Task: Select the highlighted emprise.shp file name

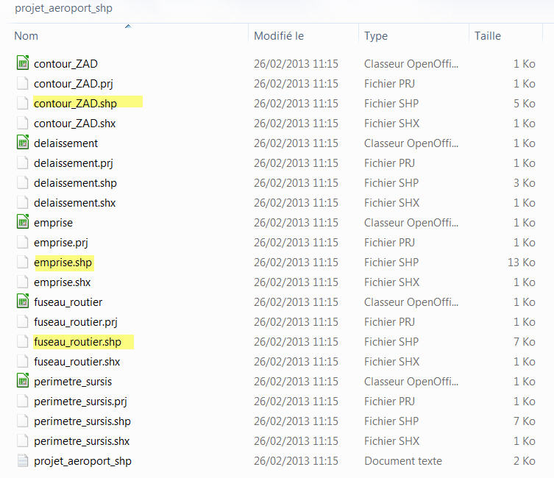Action: tap(63, 262)
